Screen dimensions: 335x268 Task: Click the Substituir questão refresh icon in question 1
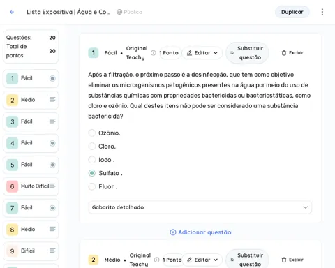pos(232,53)
